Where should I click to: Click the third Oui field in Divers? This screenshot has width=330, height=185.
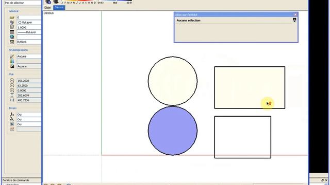[x=29, y=124]
